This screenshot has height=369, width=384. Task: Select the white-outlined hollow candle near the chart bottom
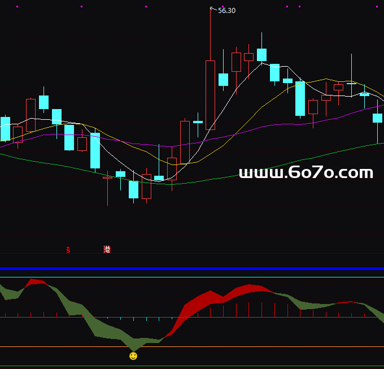[x=146, y=186]
